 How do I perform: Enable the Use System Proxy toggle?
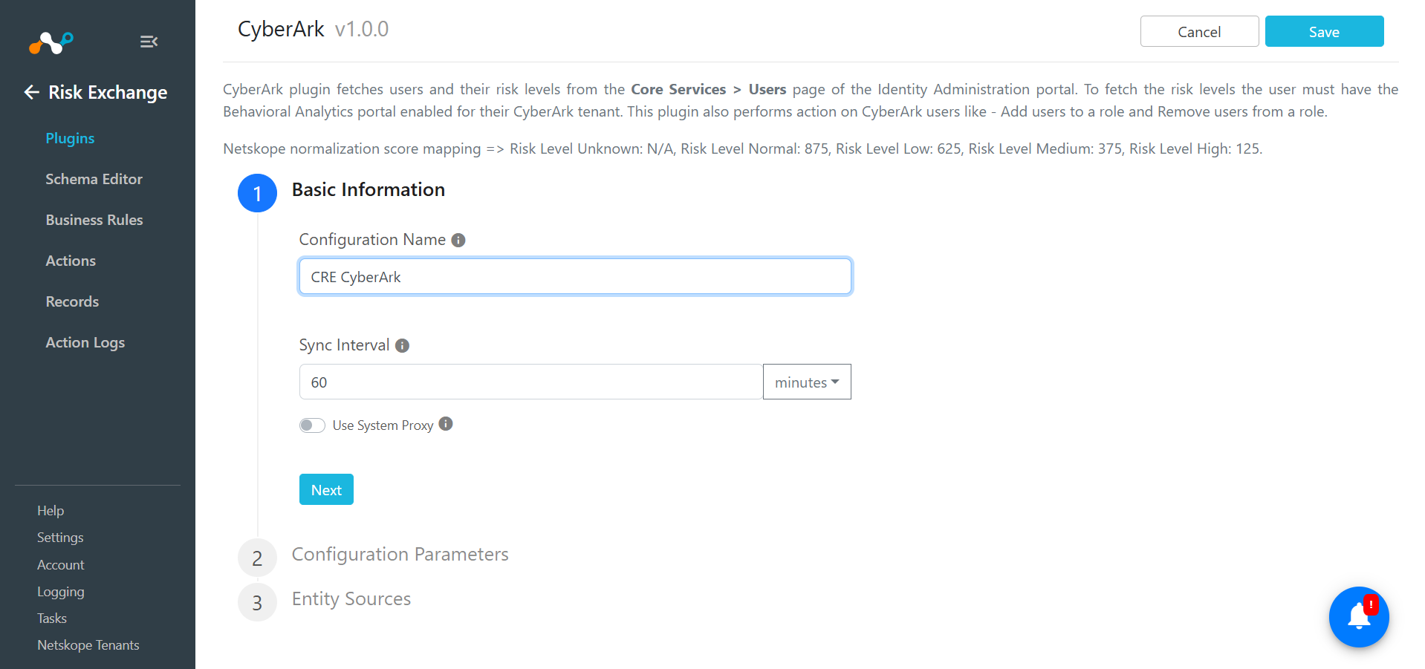312,425
